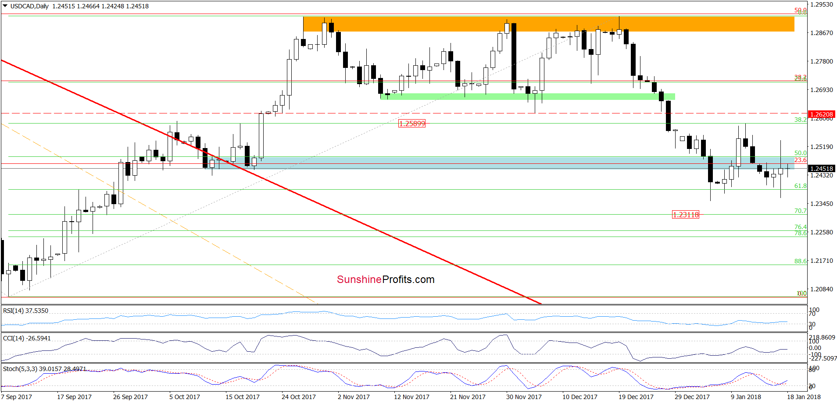Click the 30 Nov 2017 date label
This screenshot has height=403, width=837.
pyautogui.click(x=524, y=397)
